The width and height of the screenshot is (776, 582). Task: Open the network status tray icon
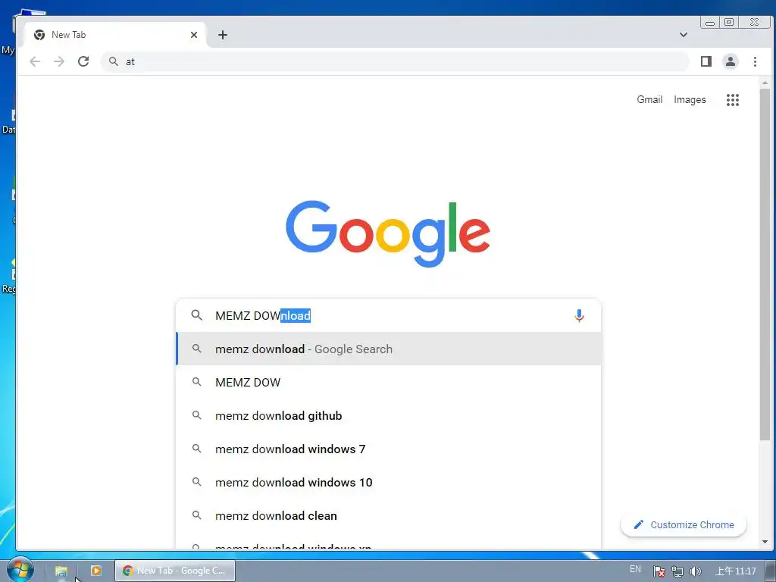pyautogui.click(x=677, y=571)
